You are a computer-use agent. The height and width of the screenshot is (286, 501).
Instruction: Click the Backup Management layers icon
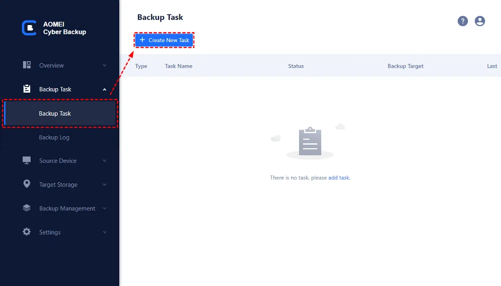coord(27,208)
